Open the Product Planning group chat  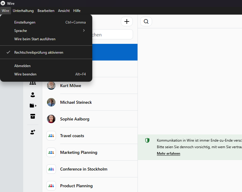point(90,185)
